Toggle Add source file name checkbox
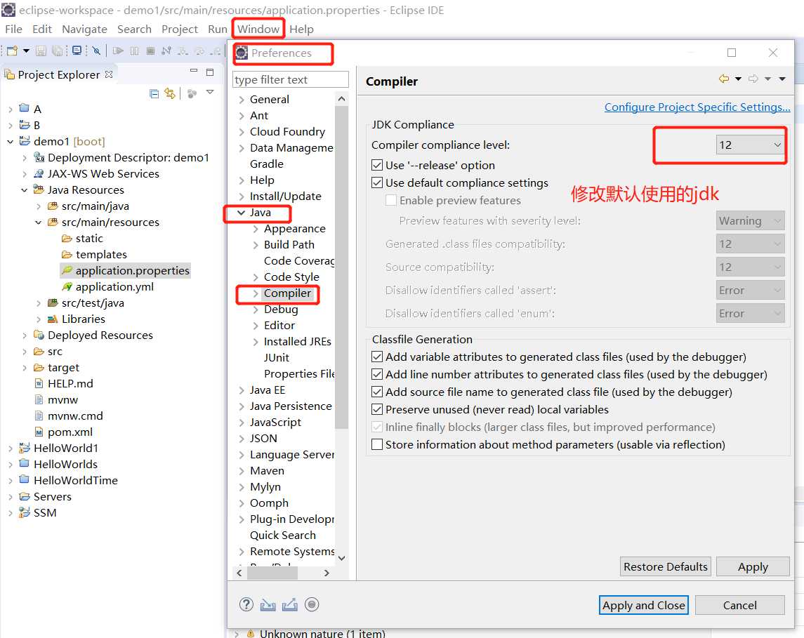 [x=377, y=392]
